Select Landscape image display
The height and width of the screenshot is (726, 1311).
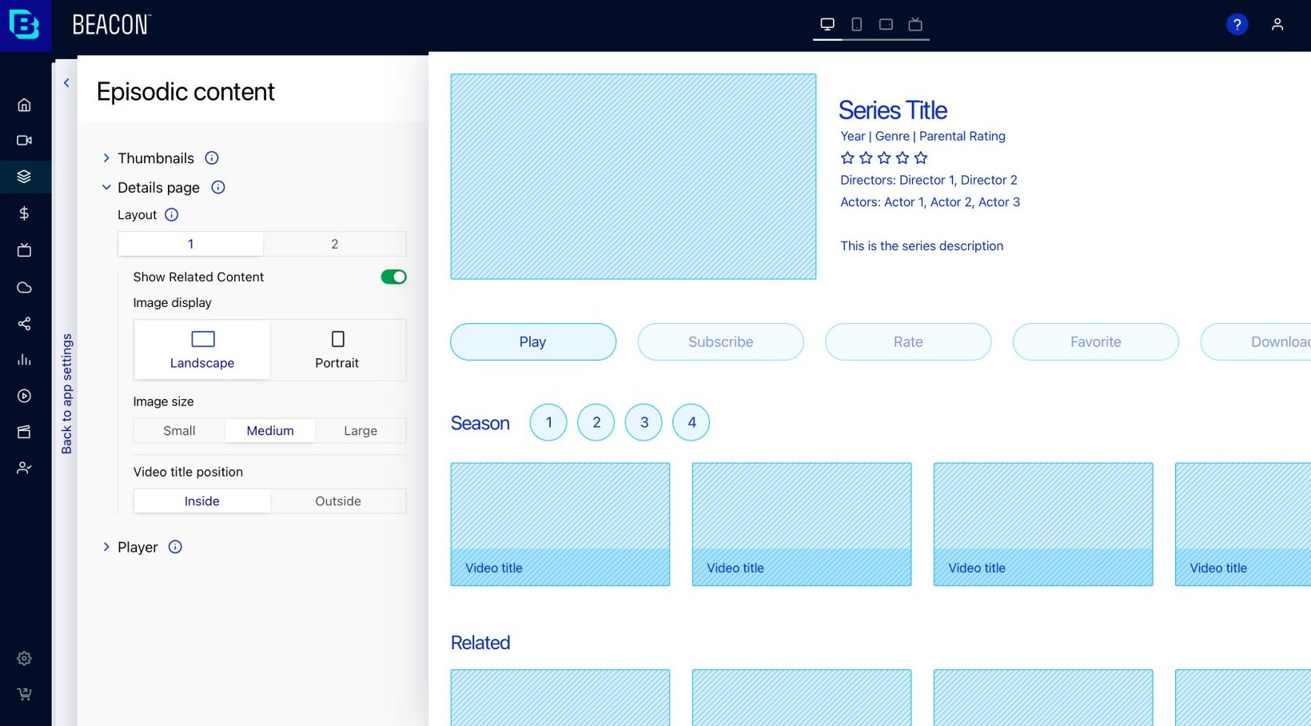click(x=202, y=350)
